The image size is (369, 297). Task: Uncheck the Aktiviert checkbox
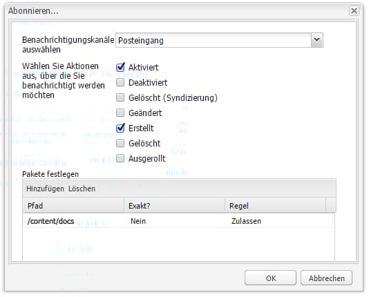click(120, 67)
